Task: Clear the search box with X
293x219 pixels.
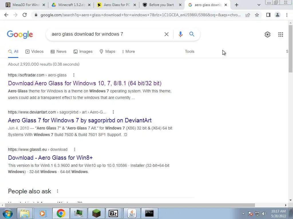Action: [166, 34]
